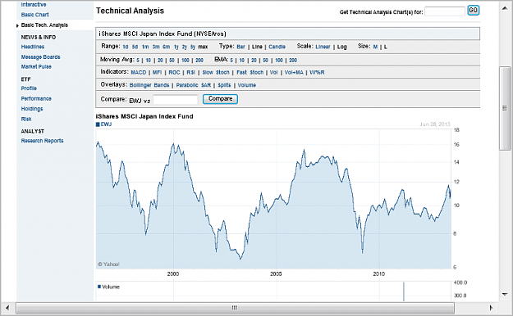Add 100-day EMA
513x316 pixels.
coord(279,61)
